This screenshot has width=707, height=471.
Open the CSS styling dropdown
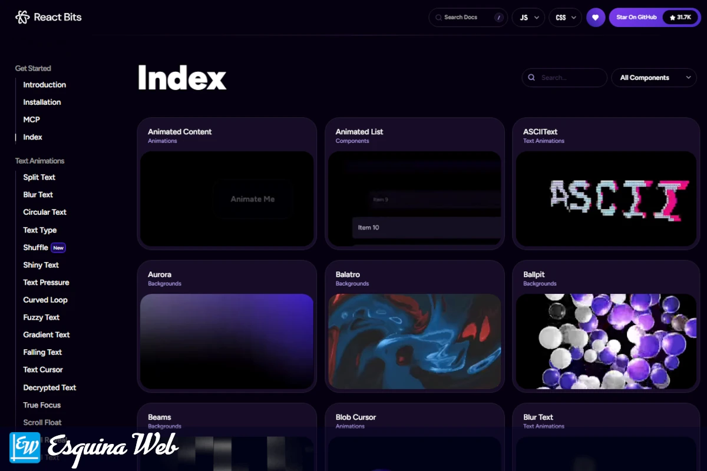(x=565, y=18)
